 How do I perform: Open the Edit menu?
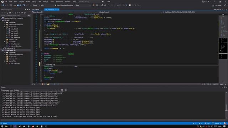click(x=11, y=2)
